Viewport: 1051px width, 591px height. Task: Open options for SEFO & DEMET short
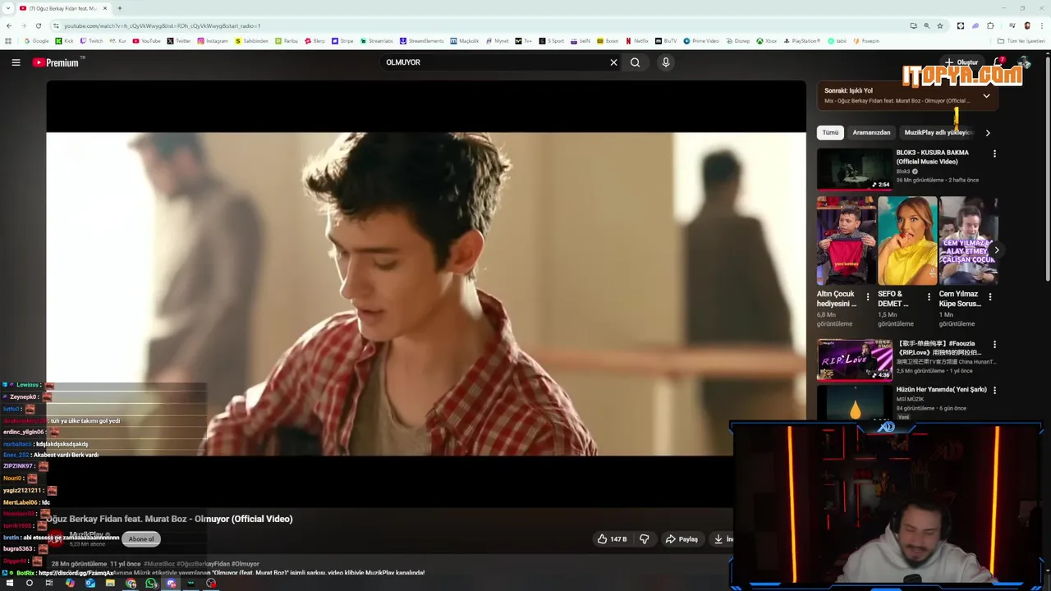pos(929,297)
